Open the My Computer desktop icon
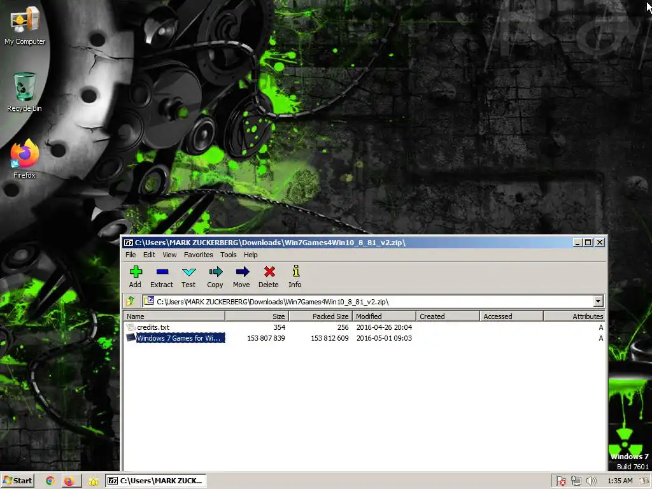The image size is (652, 489). point(25,25)
